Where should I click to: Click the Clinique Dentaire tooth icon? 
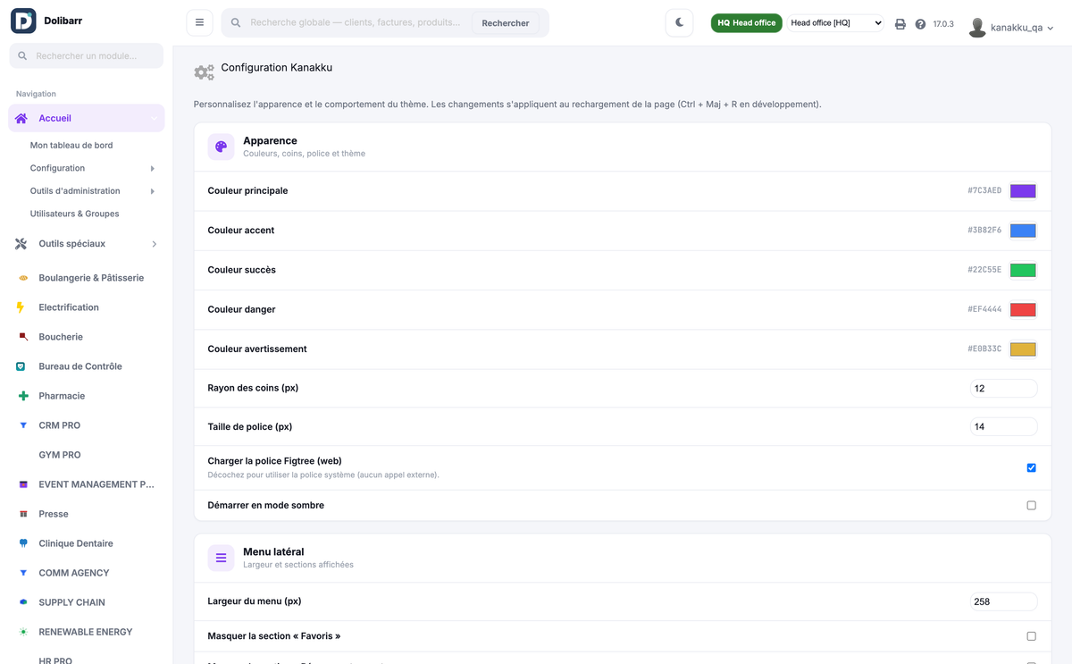point(23,543)
